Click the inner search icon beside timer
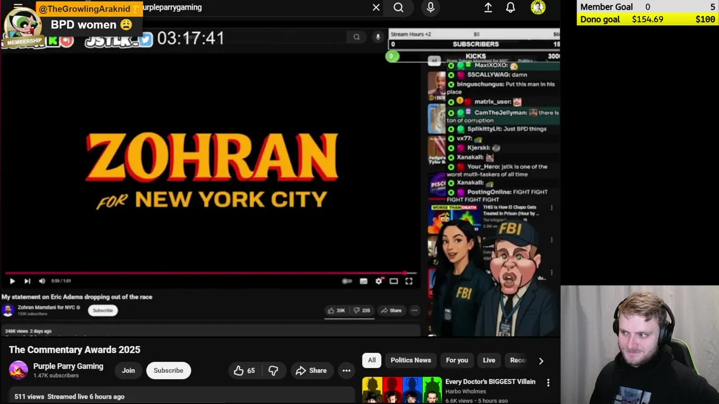The width and height of the screenshot is (719, 404). tap(356, 37)
